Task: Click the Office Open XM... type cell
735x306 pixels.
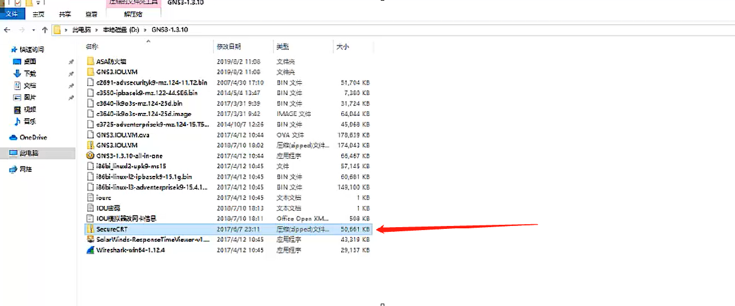Action: point(302,218)
